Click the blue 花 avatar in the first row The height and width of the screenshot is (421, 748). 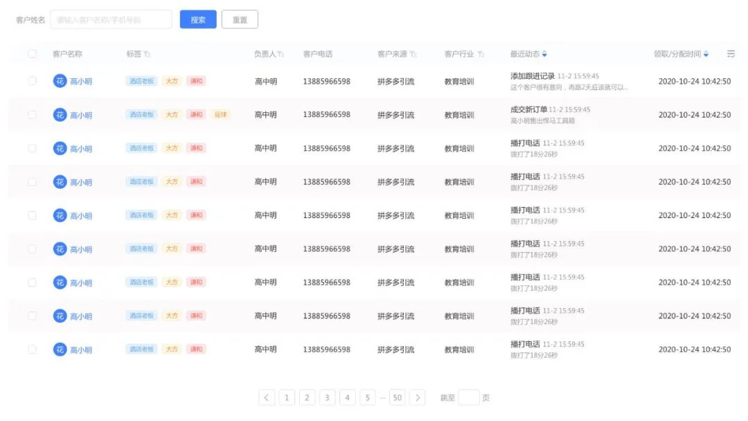(x=60, y=81)
